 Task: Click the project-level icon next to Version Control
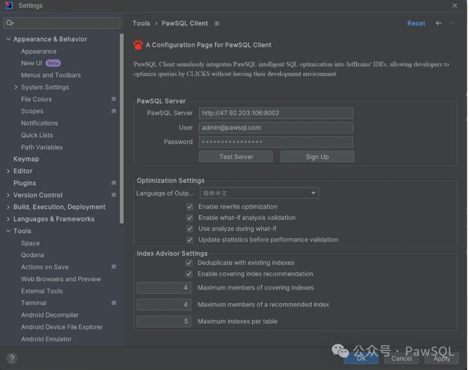(114, 195)
